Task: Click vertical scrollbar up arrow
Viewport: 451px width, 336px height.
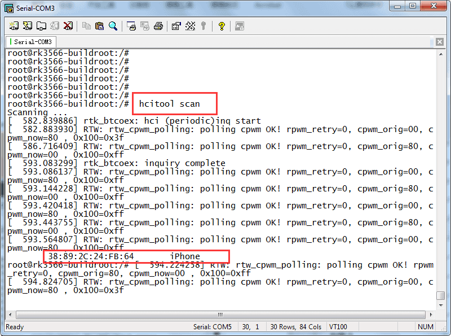Action: (x=440, y=54)
